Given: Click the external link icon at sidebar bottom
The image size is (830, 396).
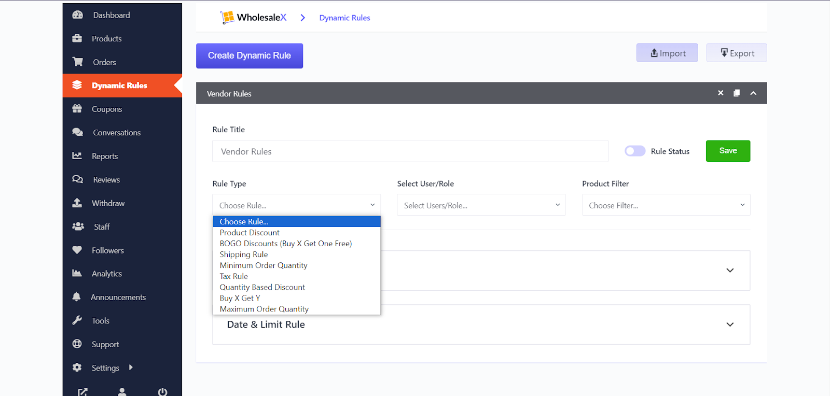Looking at the screenshot, I should coord(82,392).
